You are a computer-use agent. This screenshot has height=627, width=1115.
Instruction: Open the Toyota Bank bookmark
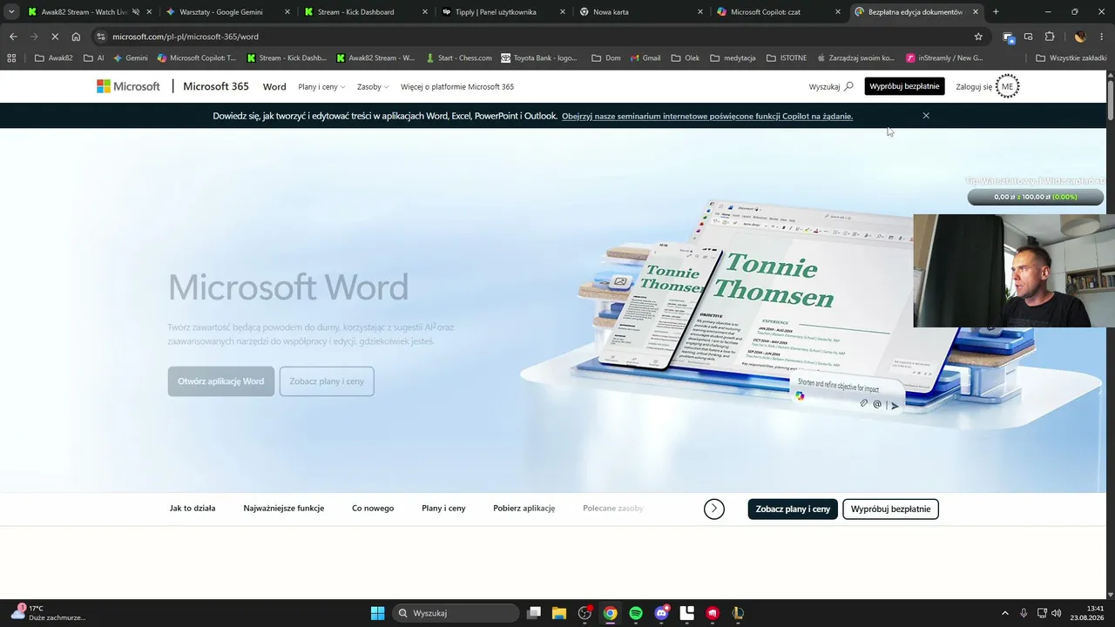click(x=538, y=58)
